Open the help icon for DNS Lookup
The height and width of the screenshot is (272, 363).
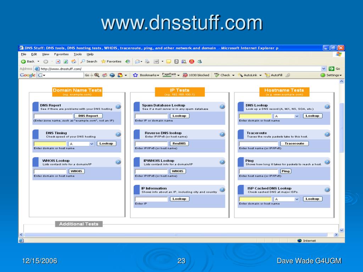click(x=327, y=107)
